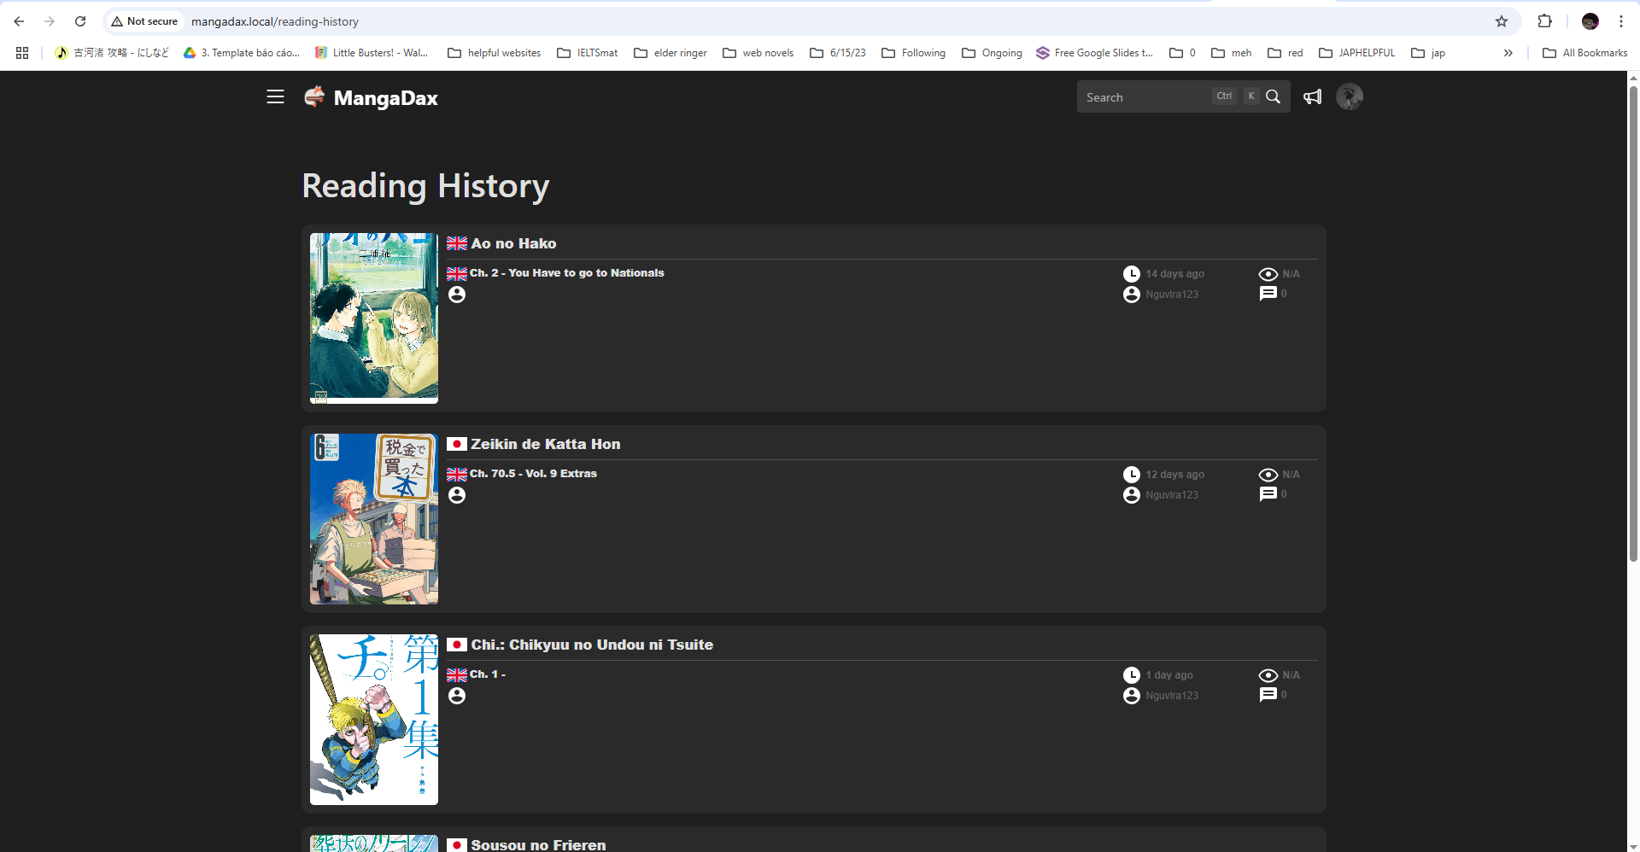
Task: Click the Reading History heading
Action: [425, 186]
